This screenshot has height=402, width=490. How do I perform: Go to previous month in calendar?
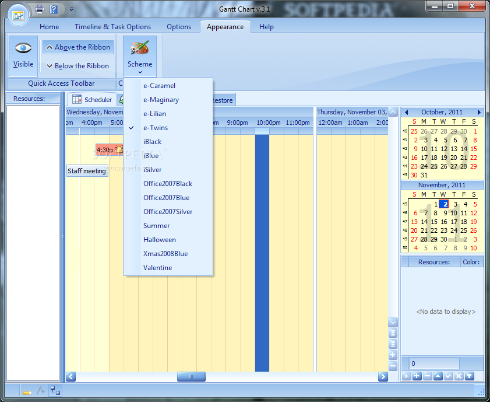tap(406, 112)
